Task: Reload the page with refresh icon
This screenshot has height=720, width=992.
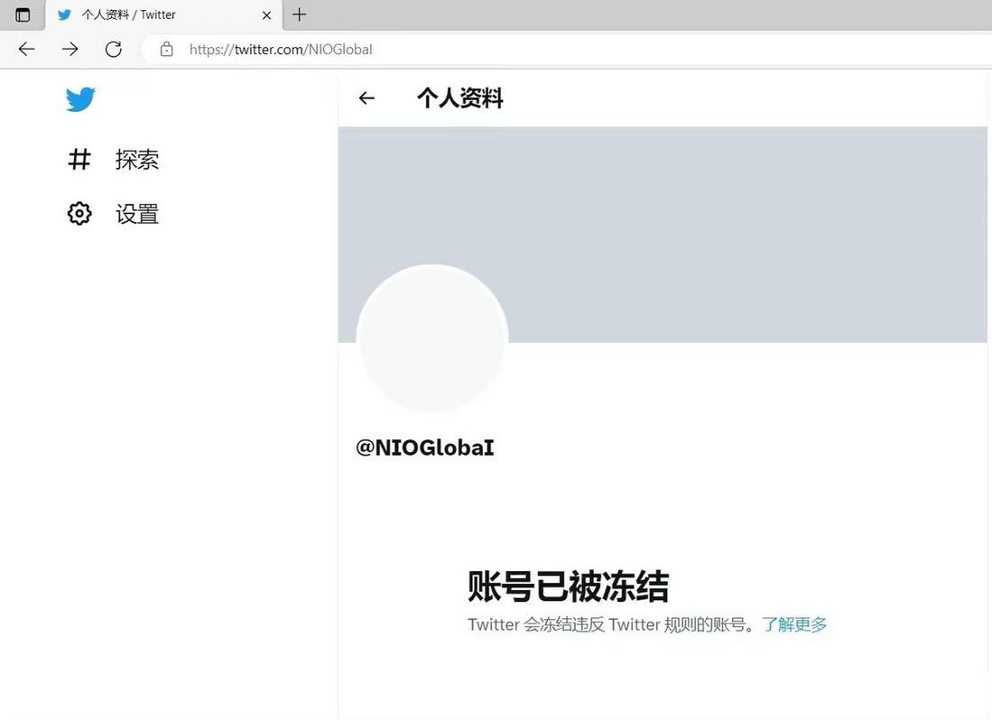Action: coord(113,49)
